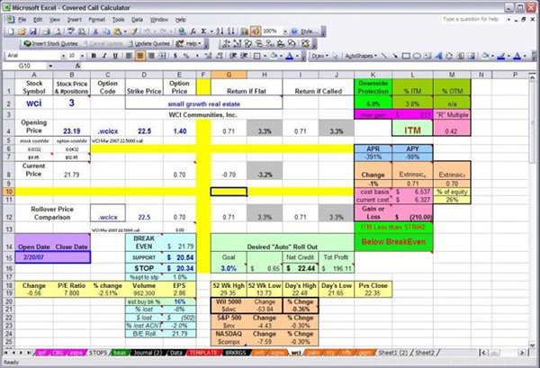This screenshot has width=540, height=368.
Task: Select the Line drawing tool
Action: (384, 56)
